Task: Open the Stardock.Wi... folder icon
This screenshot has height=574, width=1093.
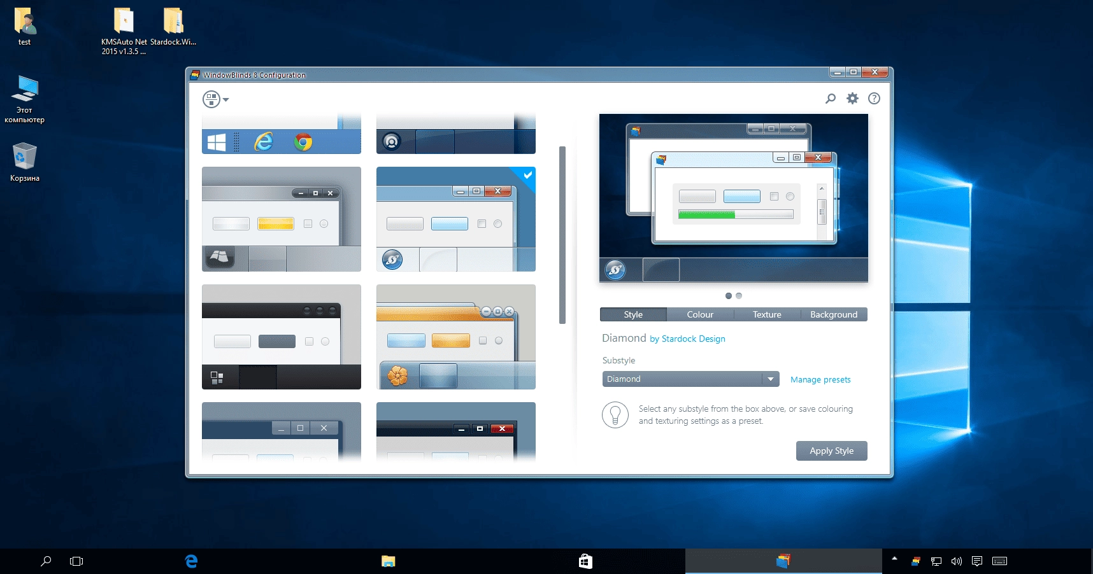Action: [173, 27]
